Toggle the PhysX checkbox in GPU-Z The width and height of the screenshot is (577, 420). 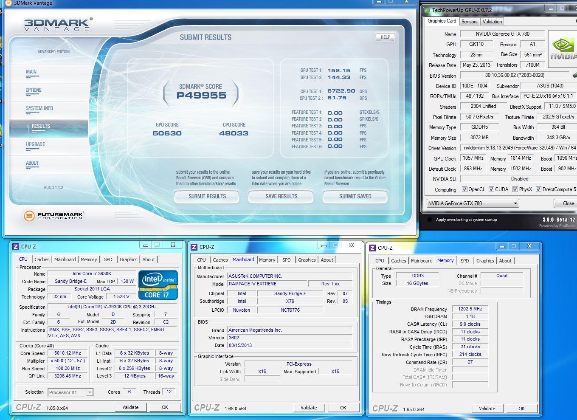pyautogui.click(x=515, y=189)
